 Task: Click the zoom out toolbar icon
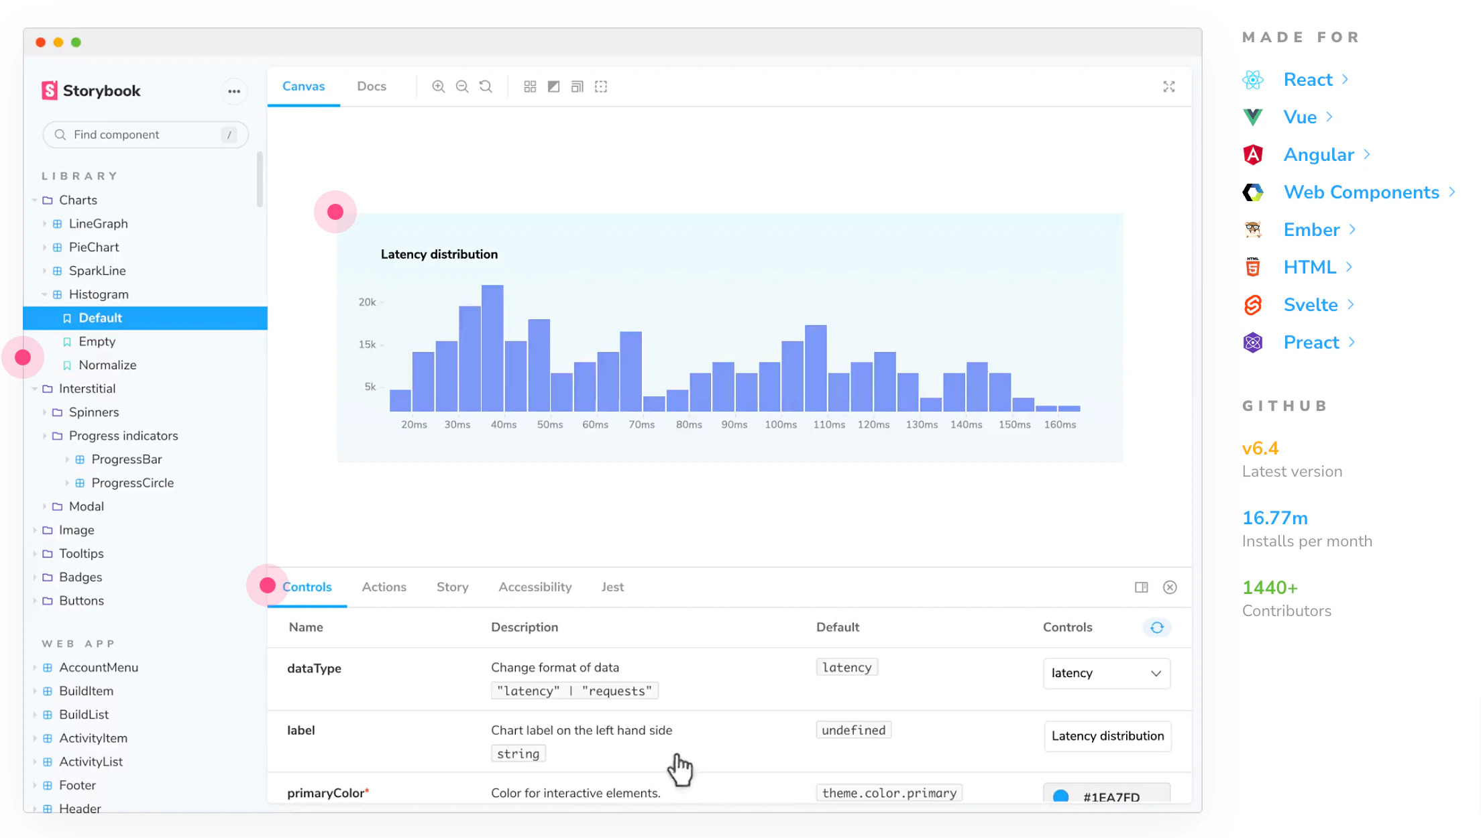[462, 86]
